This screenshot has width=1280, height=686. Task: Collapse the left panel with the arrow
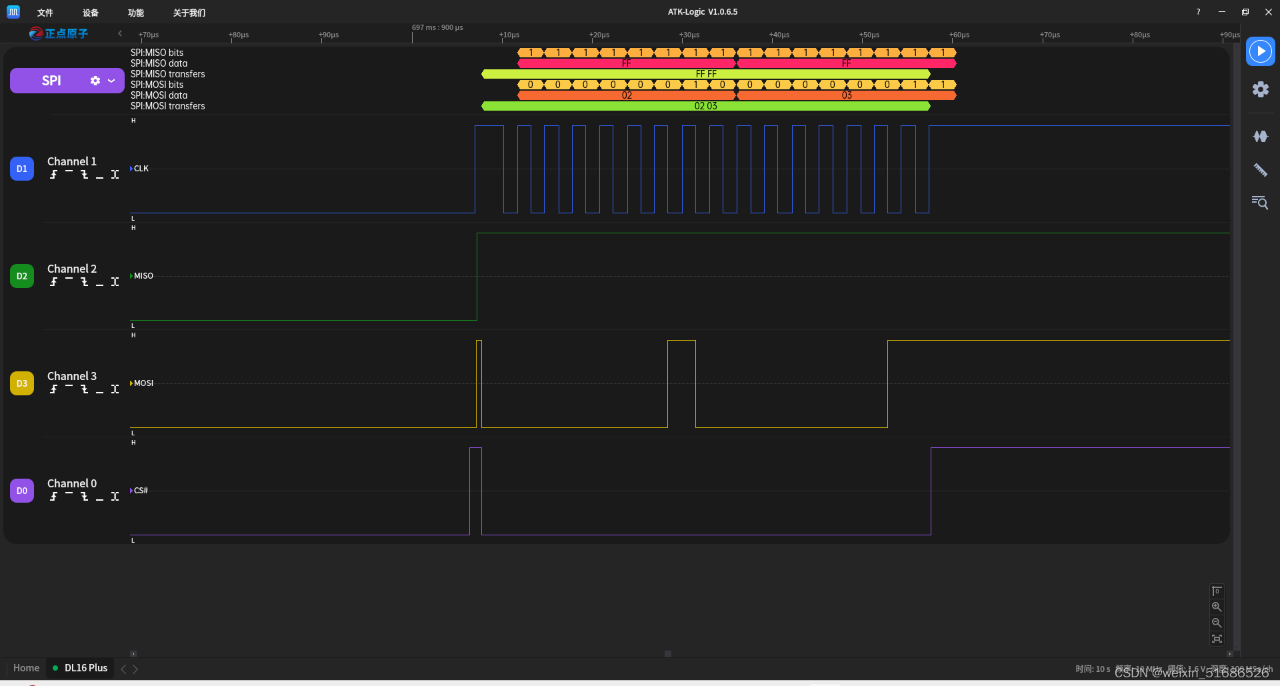click(x=119, y=33)
